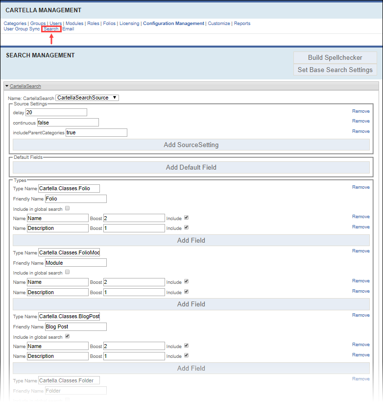This screenshot has height=402, width=383.
Task: Click Add Default Field button
Action: point(191,167)
